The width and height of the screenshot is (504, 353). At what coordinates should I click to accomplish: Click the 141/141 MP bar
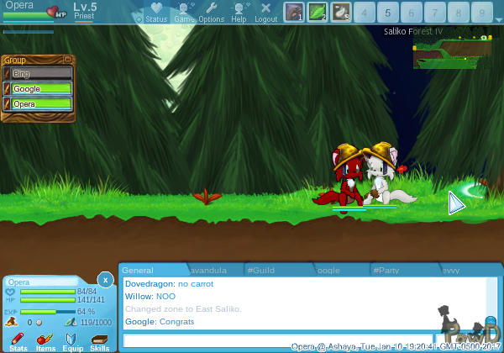[x=48, y=300]
